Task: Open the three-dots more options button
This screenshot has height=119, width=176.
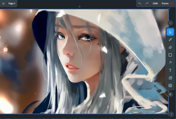Action: point(170,23)
